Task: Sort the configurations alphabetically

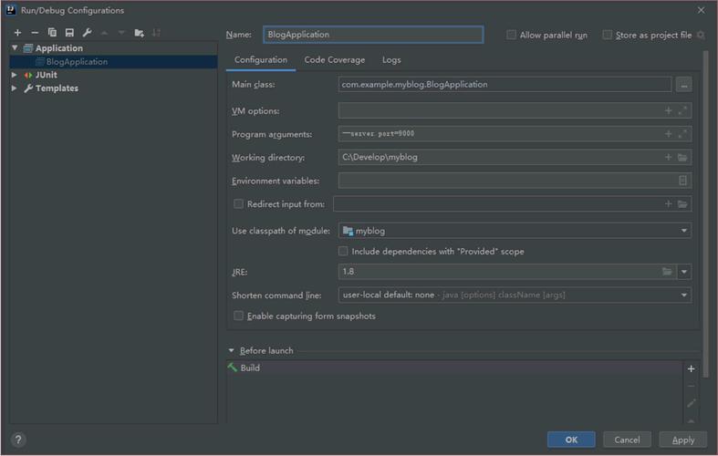Action: (157, 33)
